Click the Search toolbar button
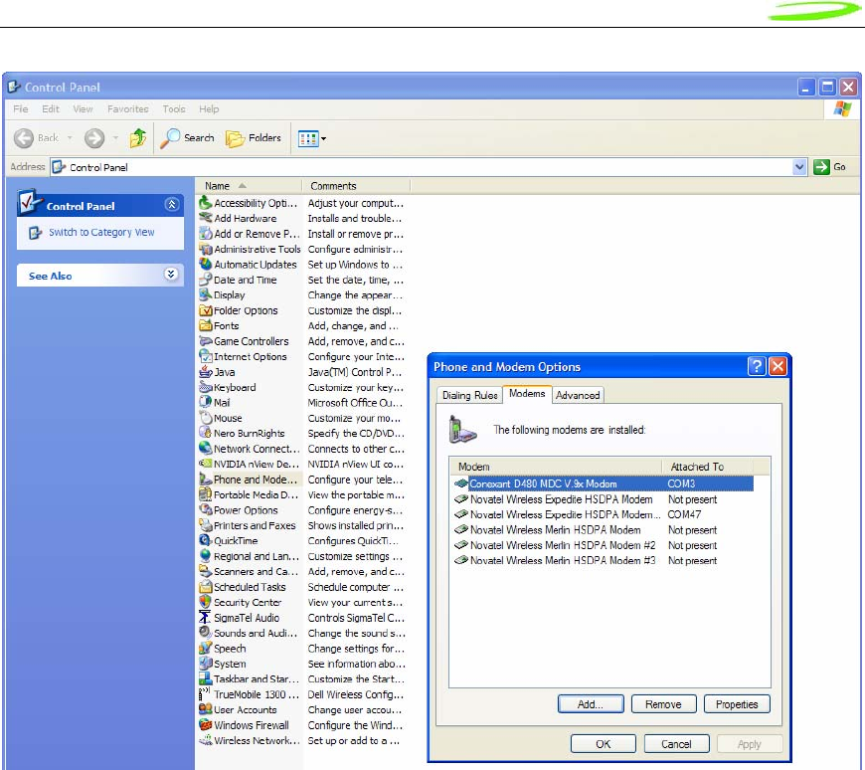The image size is (865, 770). pyautogui.click(x=187, y=138)
